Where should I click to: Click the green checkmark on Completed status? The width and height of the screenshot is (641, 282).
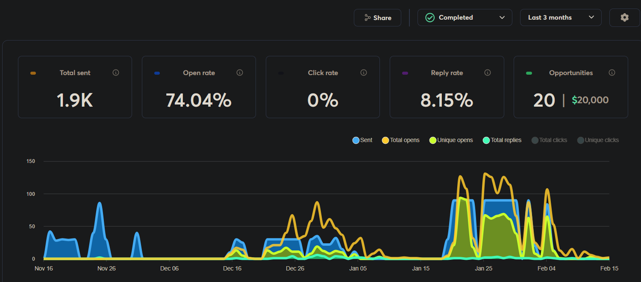tap(429, 17)
